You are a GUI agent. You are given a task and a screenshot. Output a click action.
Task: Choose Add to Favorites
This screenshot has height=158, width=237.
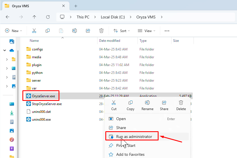(147, 154)
